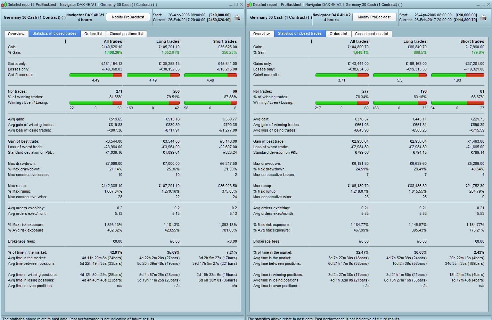492x320 pixels.
Task: Click V2 all trades max consecutive losses value 7
Action: point(367,175)
